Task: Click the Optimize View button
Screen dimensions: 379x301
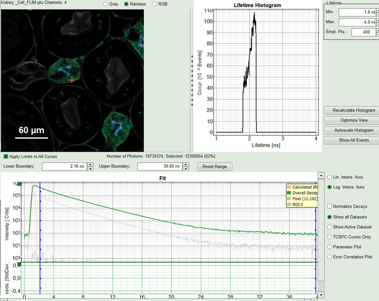Action: (x=350, y=120)
